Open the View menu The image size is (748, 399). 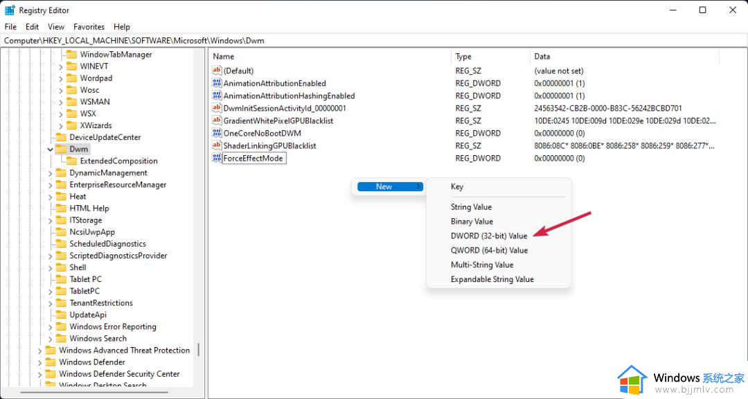point(56,27)
